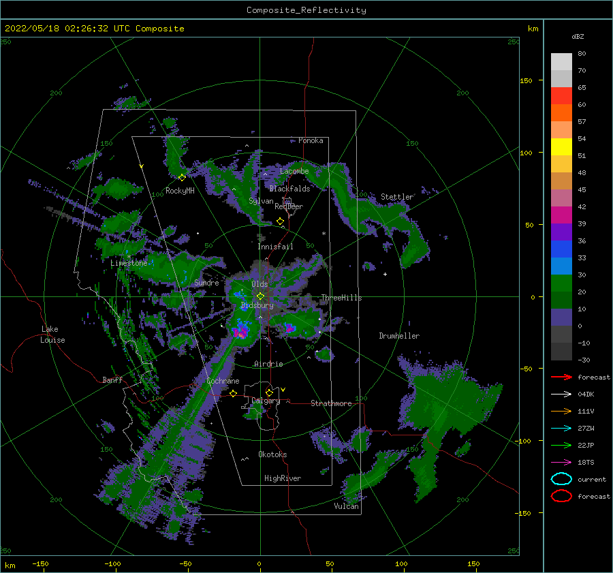The image size is (613, 573).
Task: Select the blue 36 dBZ swatch
Action: 561,249
